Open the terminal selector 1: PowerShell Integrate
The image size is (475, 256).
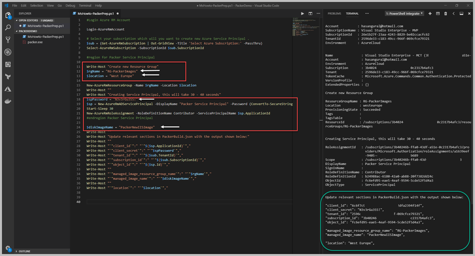[404, 13]
